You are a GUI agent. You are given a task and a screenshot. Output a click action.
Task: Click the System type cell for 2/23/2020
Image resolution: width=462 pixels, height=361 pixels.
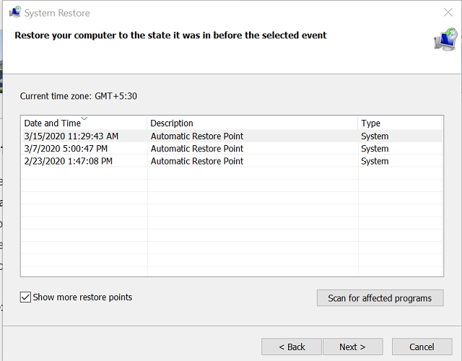375,162
